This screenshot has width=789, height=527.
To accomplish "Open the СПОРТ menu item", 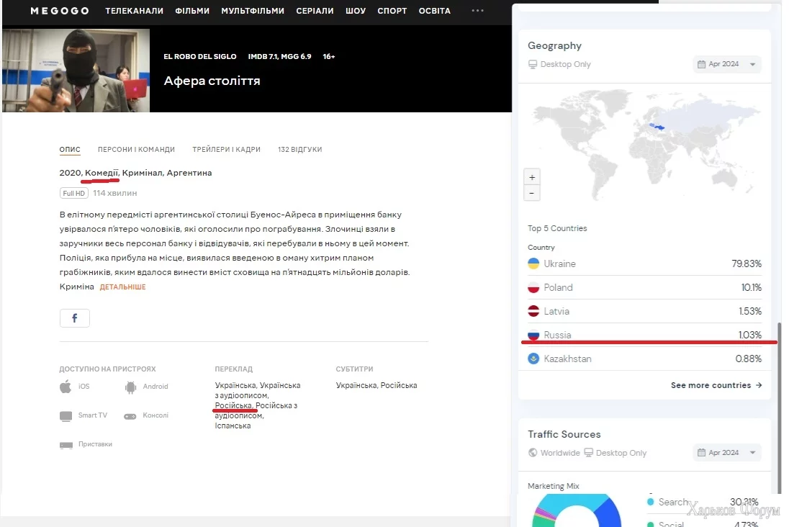I will point(392,11).
